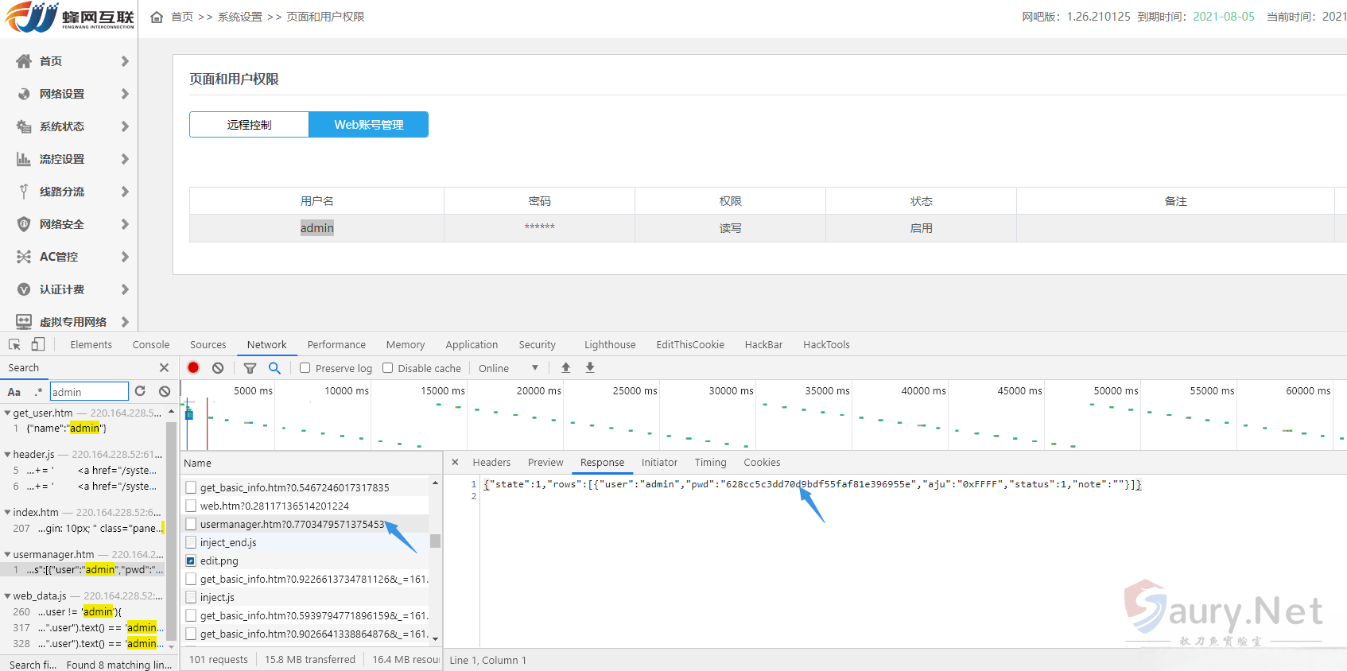Click the 远程控制 button
1347x671 pixels.
point(249,125)
